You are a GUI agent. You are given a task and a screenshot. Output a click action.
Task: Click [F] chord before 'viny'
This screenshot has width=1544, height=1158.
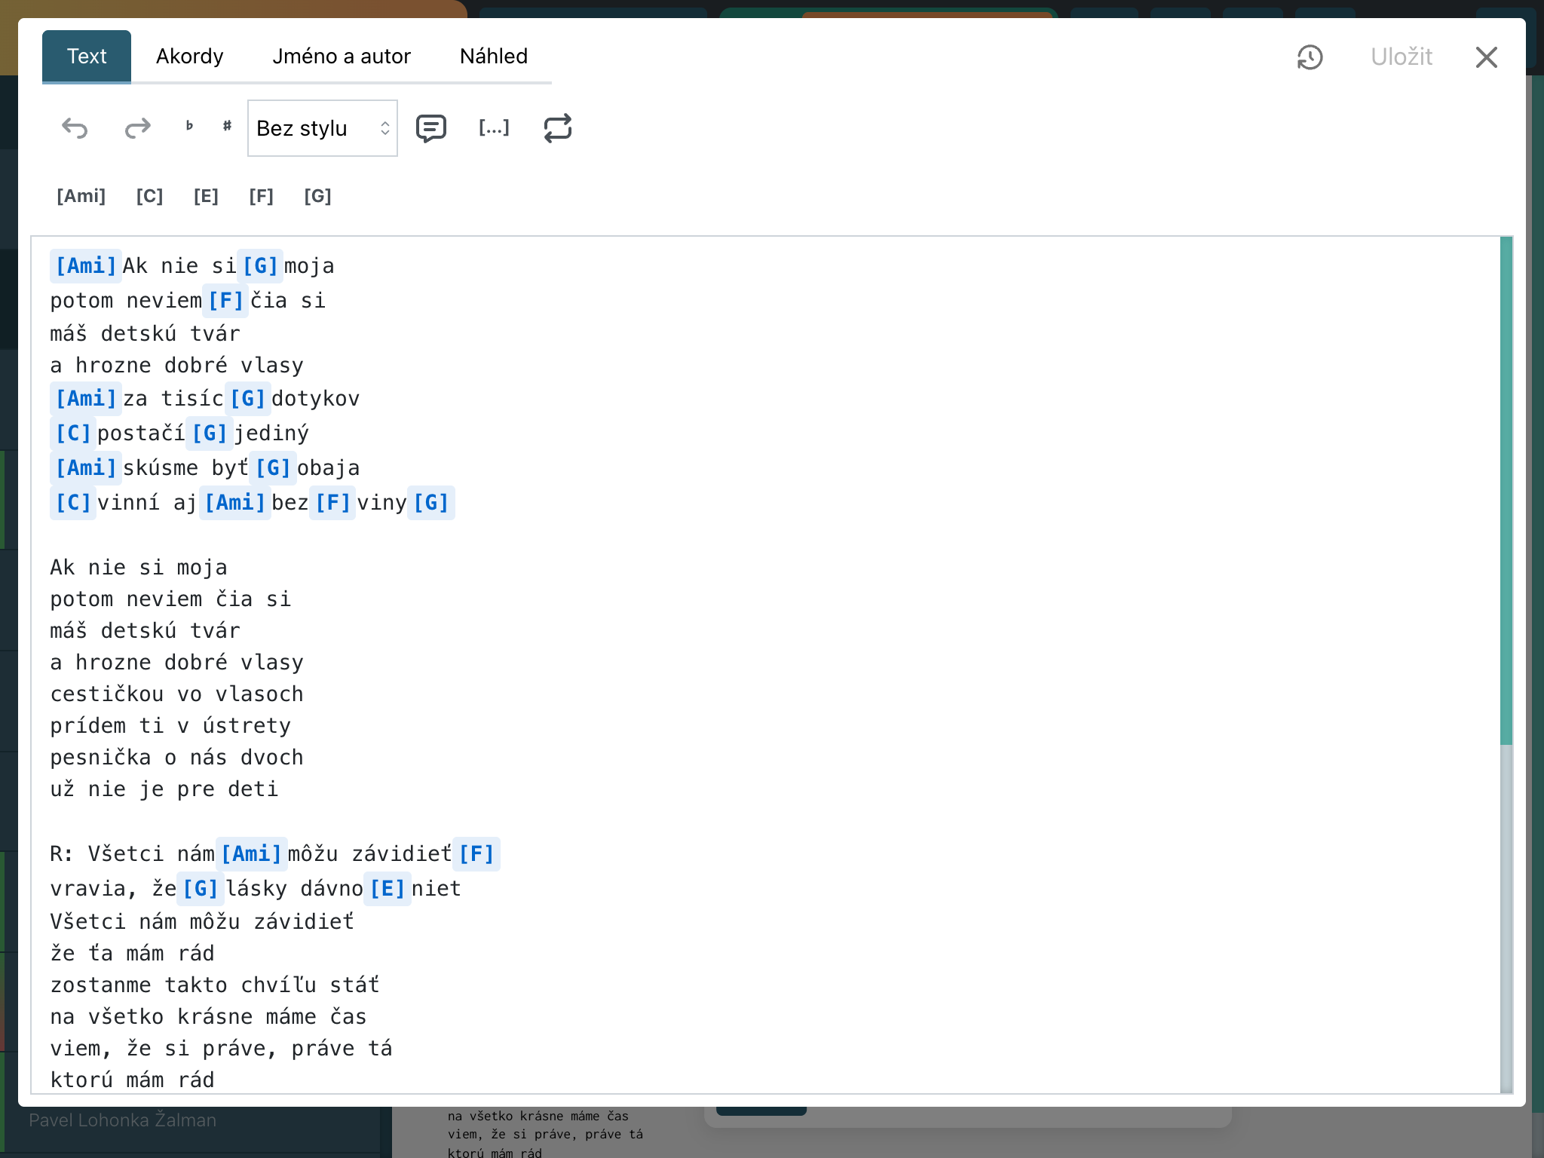point(333,502)
